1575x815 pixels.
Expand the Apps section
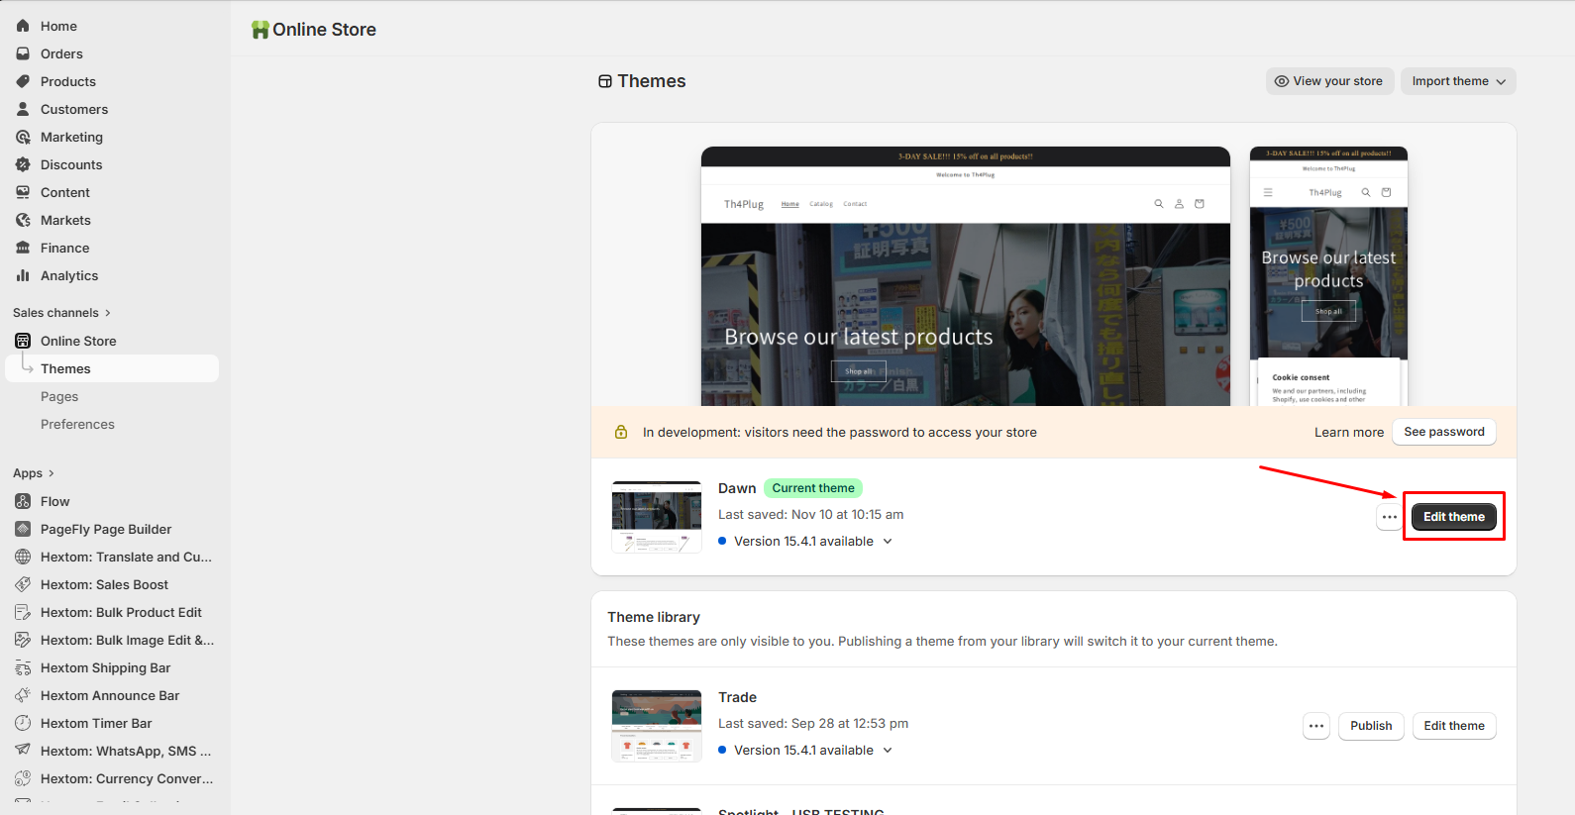tap(34, 473)
